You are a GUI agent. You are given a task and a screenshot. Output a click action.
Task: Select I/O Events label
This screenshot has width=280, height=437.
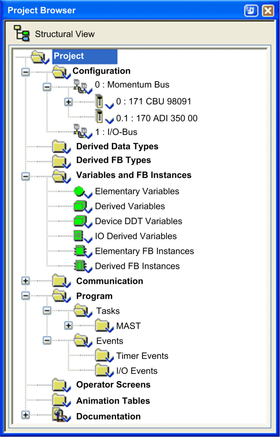(x=137, y=371)
